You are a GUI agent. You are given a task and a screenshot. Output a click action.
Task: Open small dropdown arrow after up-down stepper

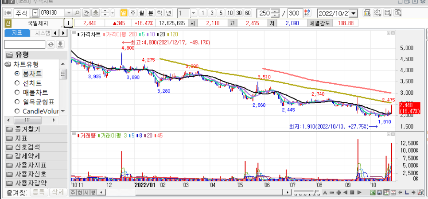point(113,13)
